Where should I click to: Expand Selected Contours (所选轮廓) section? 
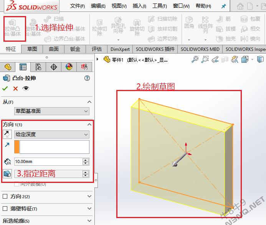pyautogui.click(x=89, y=221)
